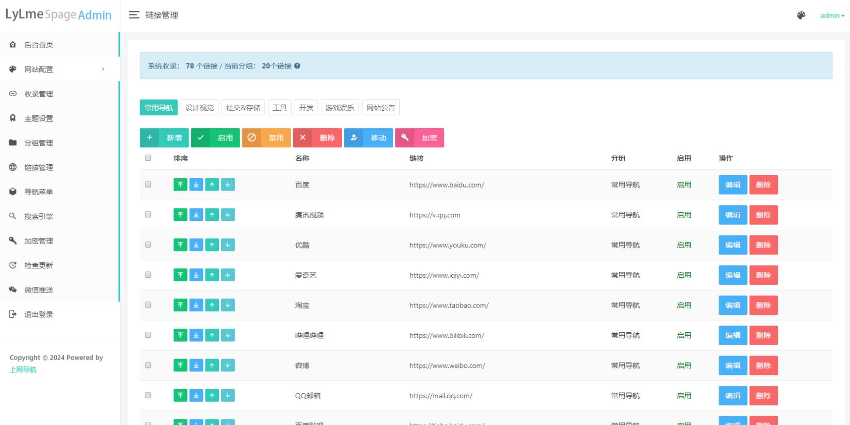
Task: Open 加密管理 in the sidebar
Action: (39, 241)
